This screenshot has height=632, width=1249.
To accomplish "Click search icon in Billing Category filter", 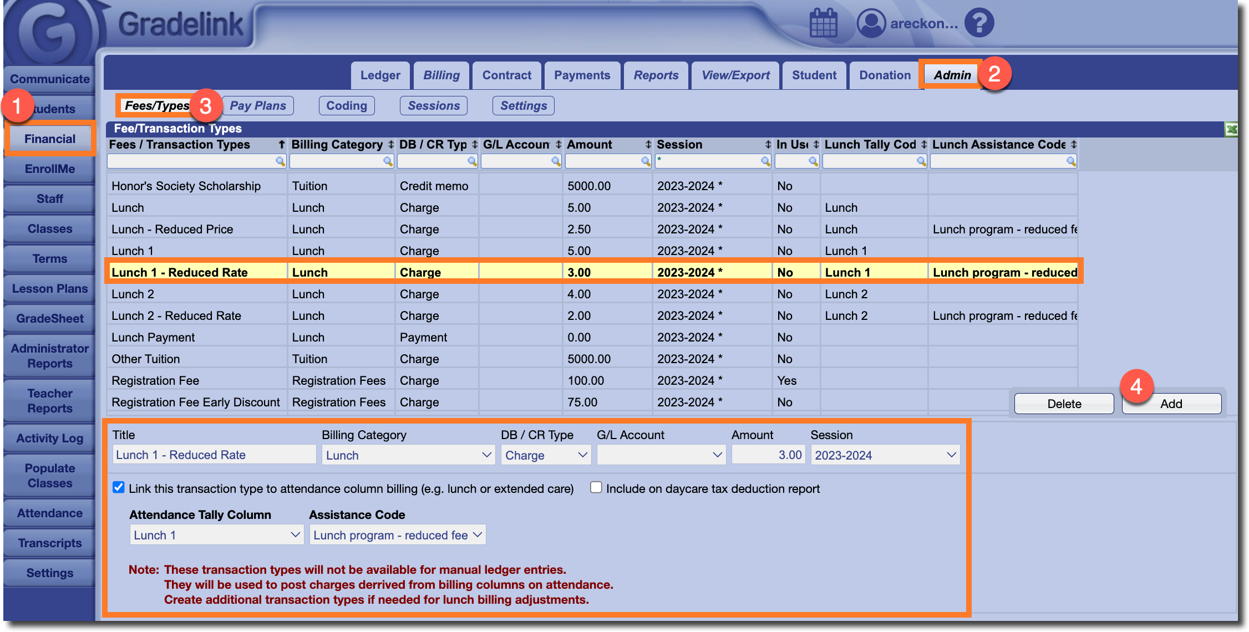I will click(388, 161).
